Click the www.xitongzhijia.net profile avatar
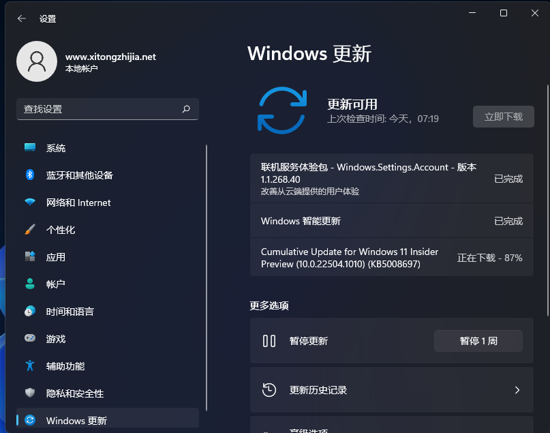 tap(37, 61)
